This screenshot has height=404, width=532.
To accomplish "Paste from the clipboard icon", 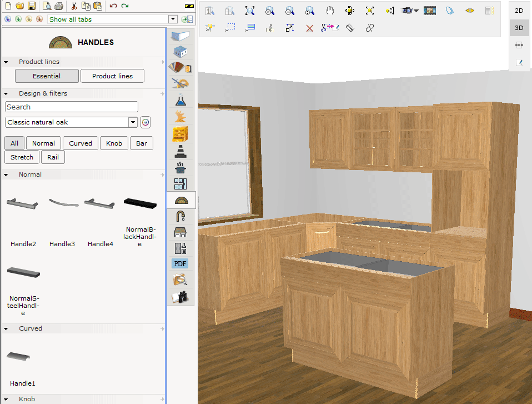I will (x=98, y=6).
